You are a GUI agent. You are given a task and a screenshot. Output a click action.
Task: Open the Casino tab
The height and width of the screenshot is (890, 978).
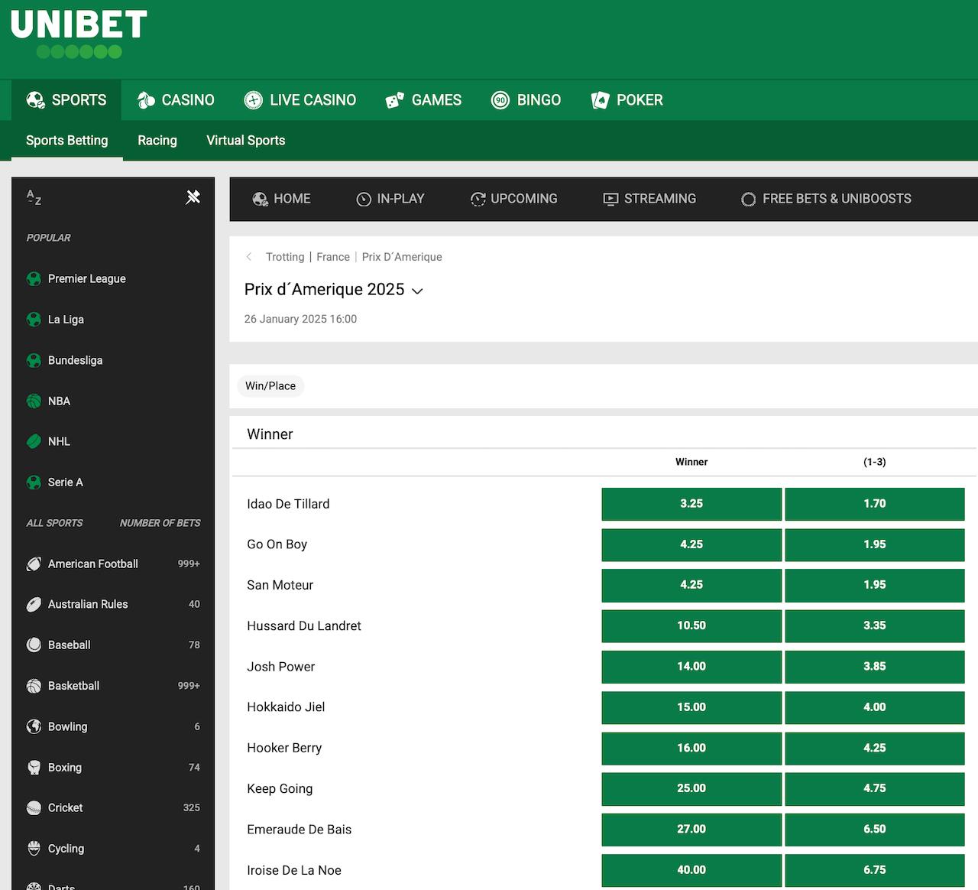176,100
